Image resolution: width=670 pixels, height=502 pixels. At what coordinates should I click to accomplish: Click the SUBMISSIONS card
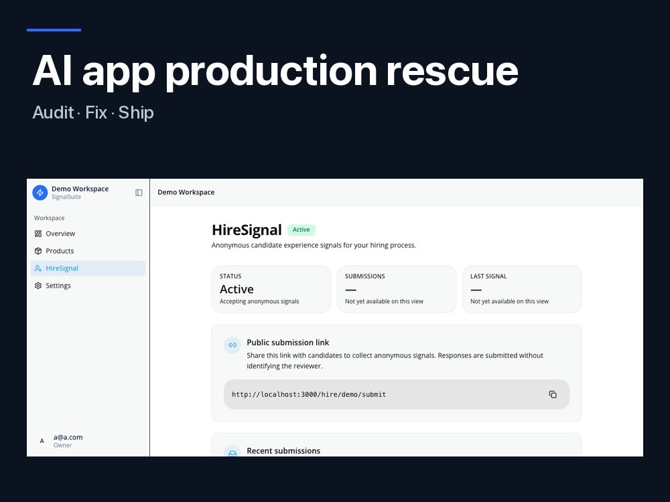click(x=397, y=289)
